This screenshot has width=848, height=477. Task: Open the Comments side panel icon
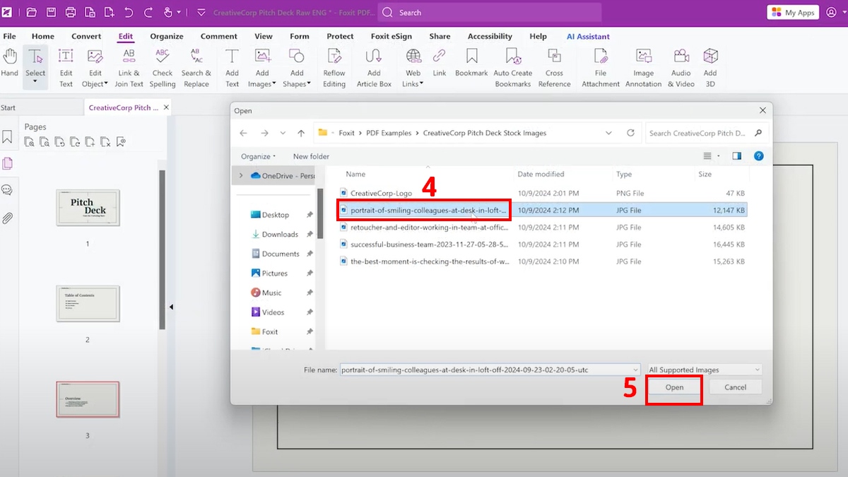[7, 190]
